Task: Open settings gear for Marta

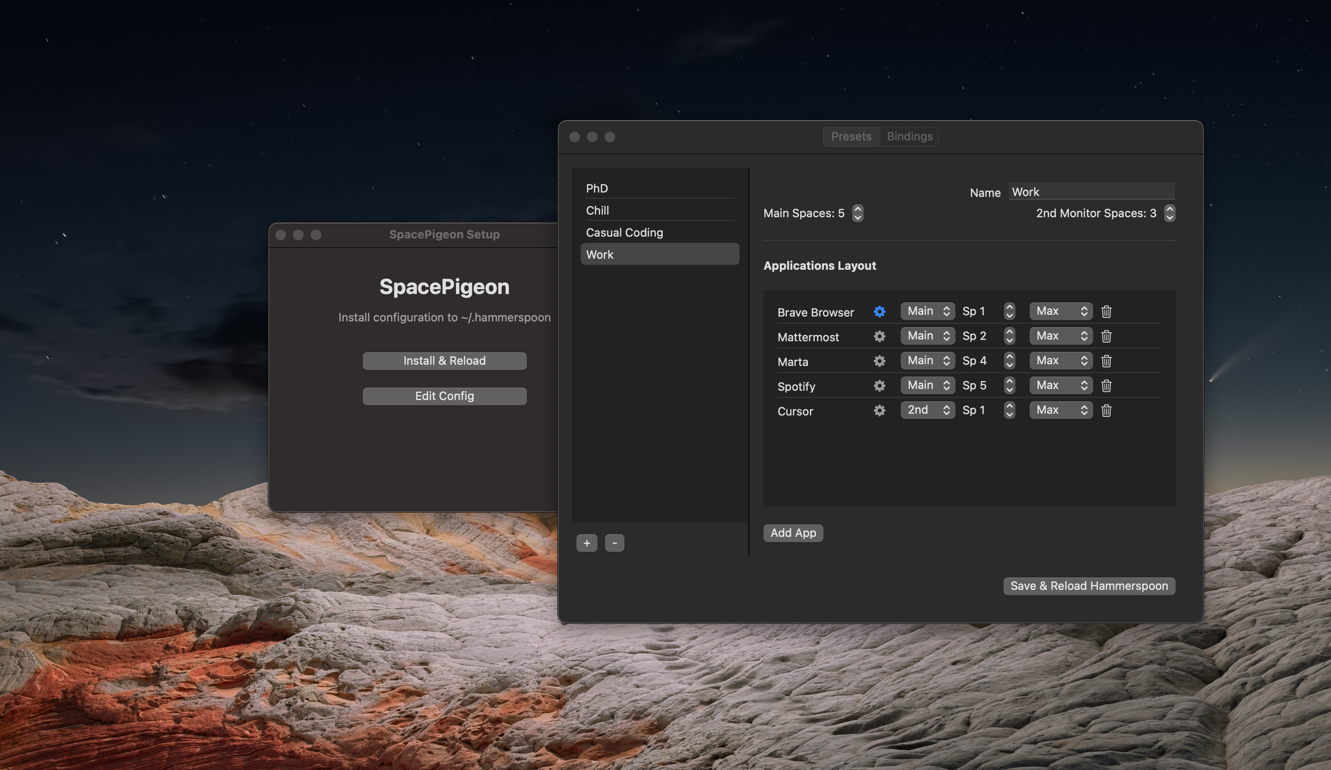Action: pos(879,361)
